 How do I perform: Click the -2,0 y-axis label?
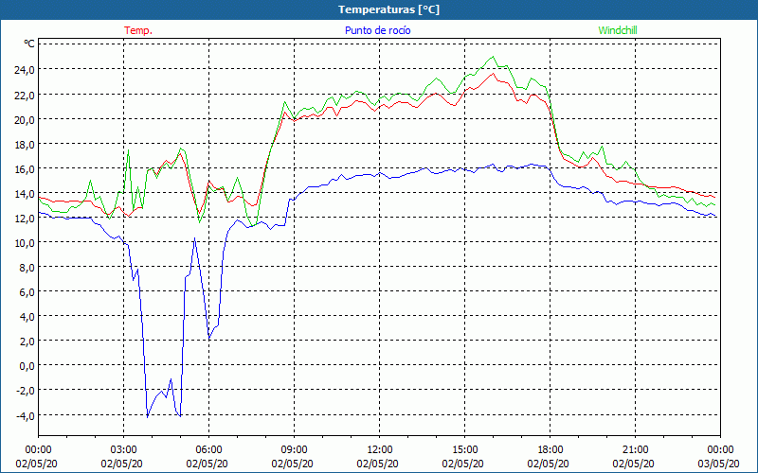26,391
